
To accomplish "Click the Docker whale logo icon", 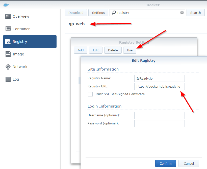I will tap(6, 5).
